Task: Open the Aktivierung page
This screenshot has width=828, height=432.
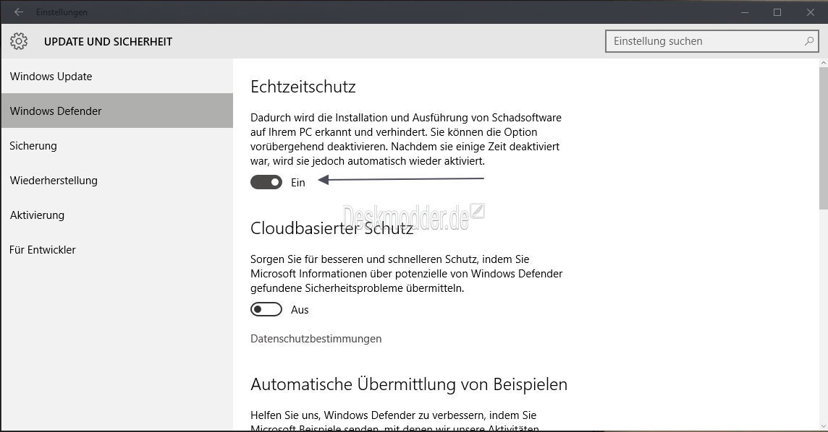Action: pyautogui.click(x=117, y=215)
